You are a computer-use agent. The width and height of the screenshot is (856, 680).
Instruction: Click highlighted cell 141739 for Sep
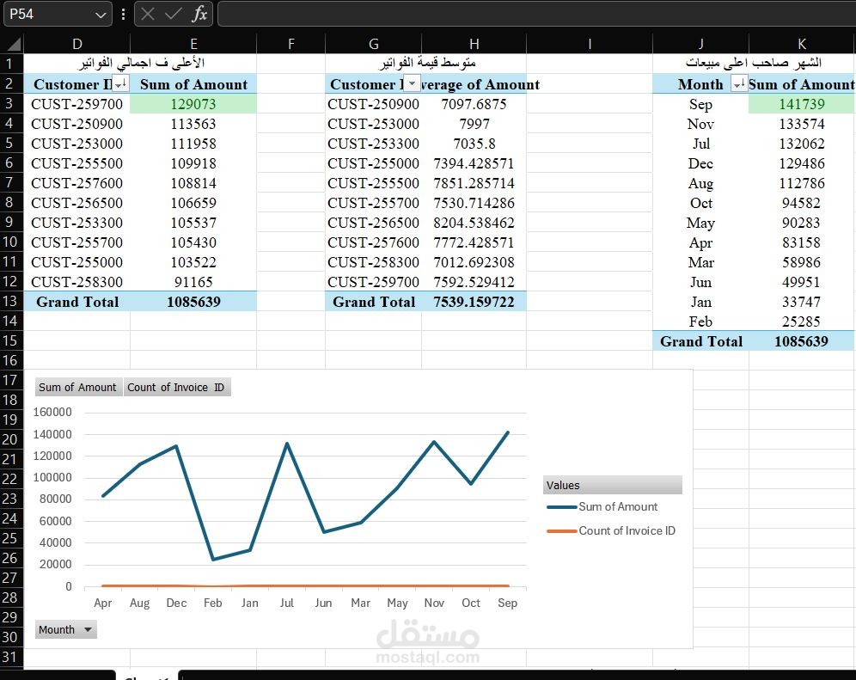tap(801, 104)
